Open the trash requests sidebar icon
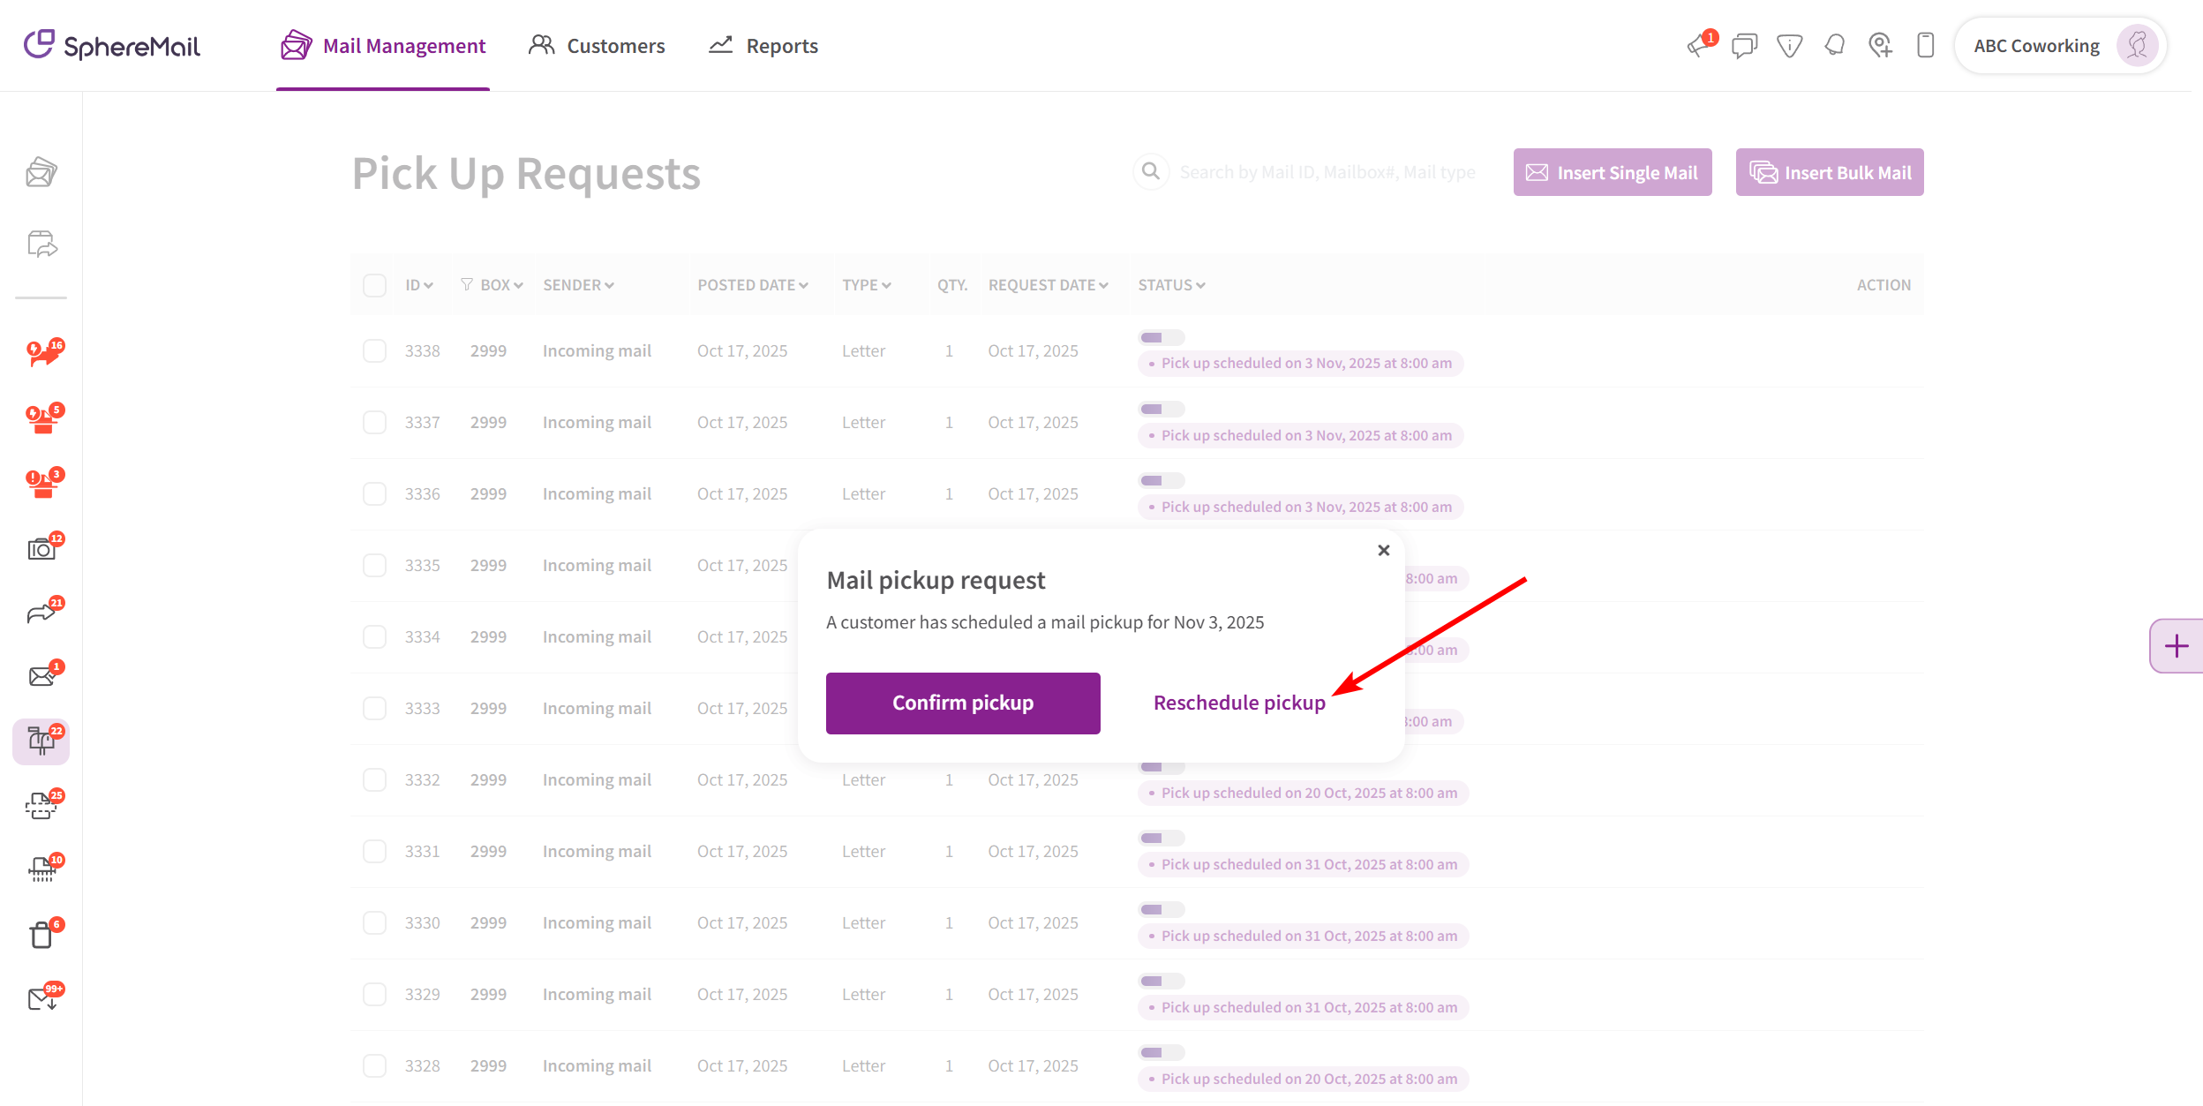 [x=41, y=934]
